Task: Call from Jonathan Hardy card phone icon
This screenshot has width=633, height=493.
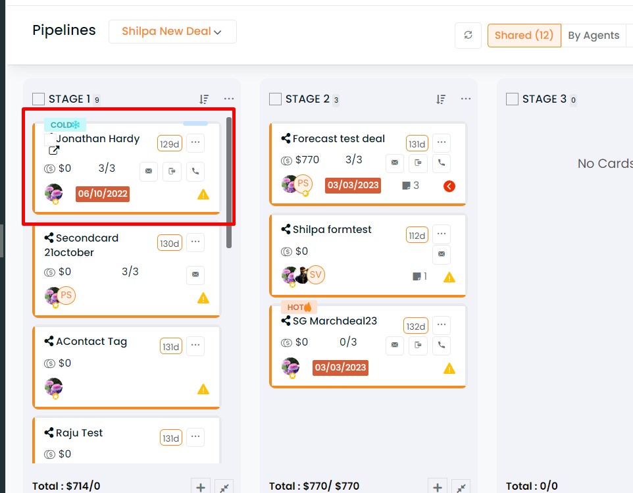Action: [x=195, y=171]
